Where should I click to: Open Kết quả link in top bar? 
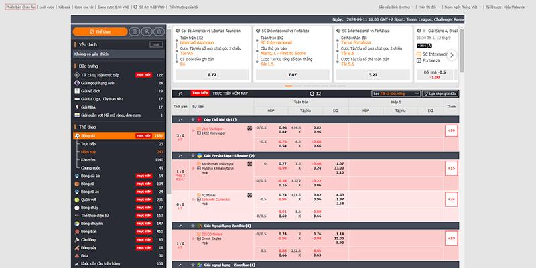pos(64,7)
